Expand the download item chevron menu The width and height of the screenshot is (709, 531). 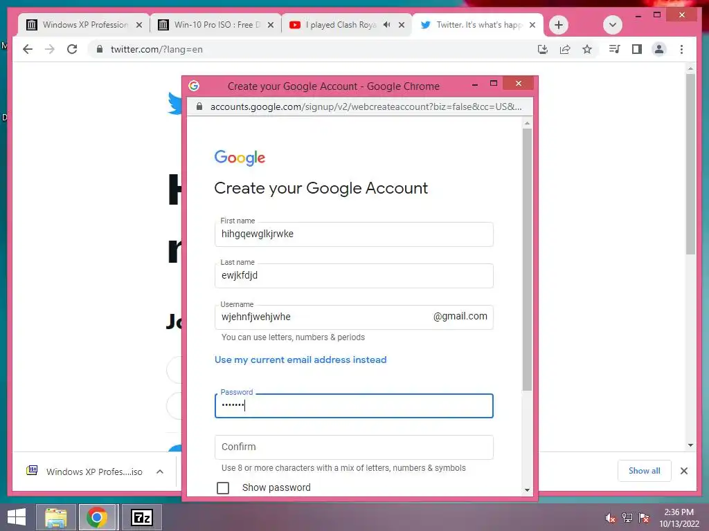[x=160, y=472]
